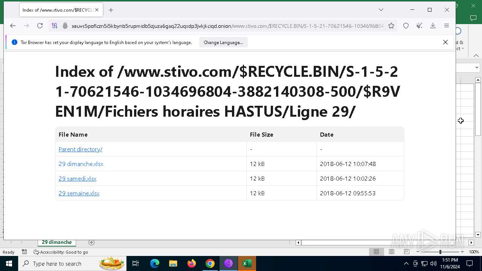Open the Windows Start menu
This screenshot has width=482, height=271.
[9, 263]
